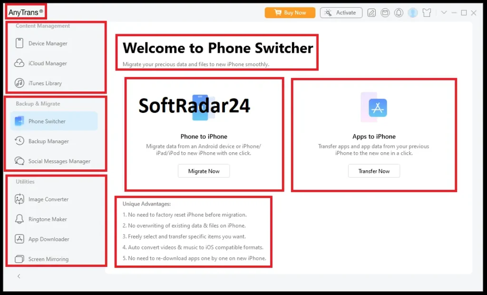
Task: Open the notifications bell
Action: 399,12
